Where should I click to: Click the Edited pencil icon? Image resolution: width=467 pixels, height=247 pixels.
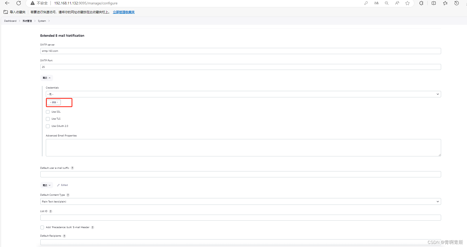click(x=59, y=185)
